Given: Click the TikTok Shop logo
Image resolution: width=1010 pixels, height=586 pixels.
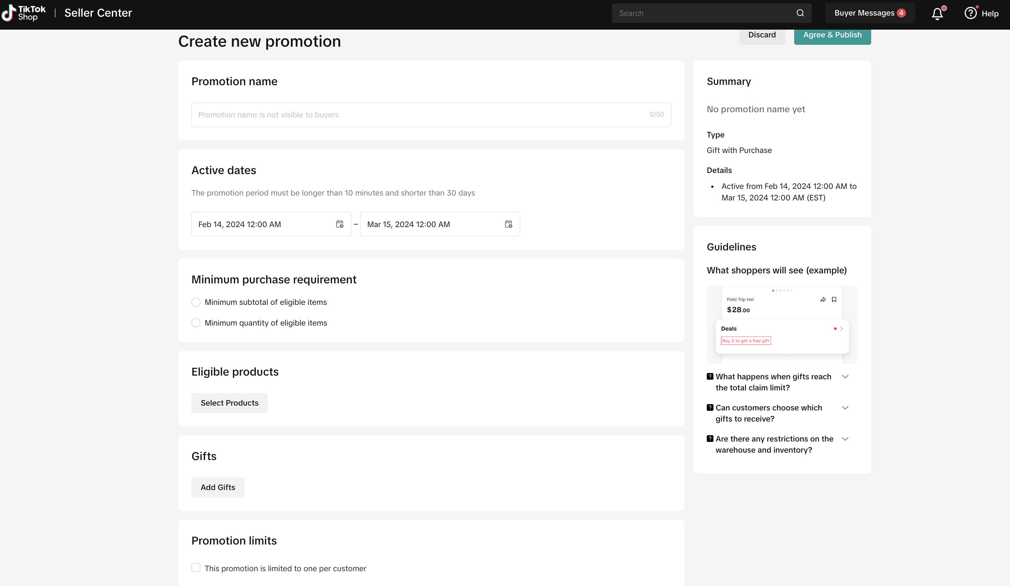Looking at the screenshot, I should (24, 13).
